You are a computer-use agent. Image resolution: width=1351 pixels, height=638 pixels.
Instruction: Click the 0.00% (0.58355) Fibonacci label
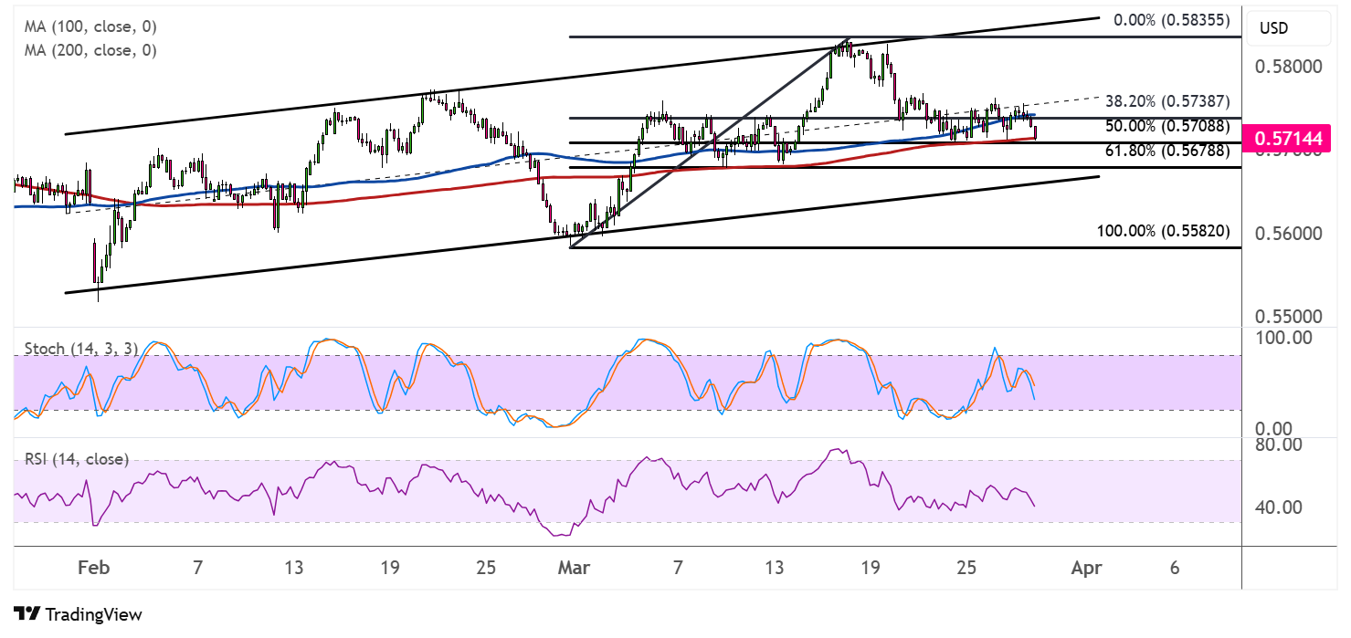[x=1172, y=19]
